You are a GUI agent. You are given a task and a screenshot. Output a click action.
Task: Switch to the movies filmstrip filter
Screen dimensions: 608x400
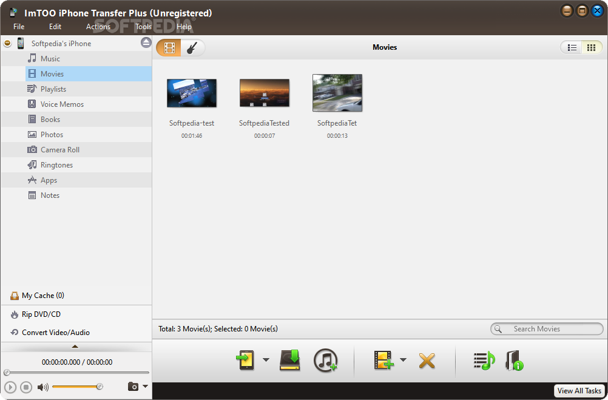coord(169,48)
